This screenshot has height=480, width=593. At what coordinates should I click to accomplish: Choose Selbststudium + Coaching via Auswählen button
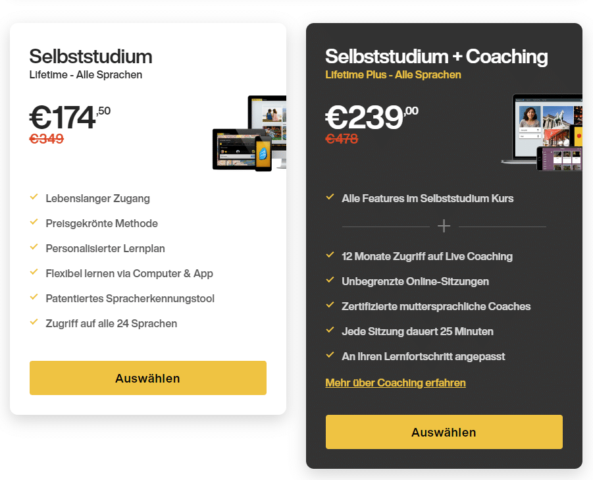tap(444, 432)
